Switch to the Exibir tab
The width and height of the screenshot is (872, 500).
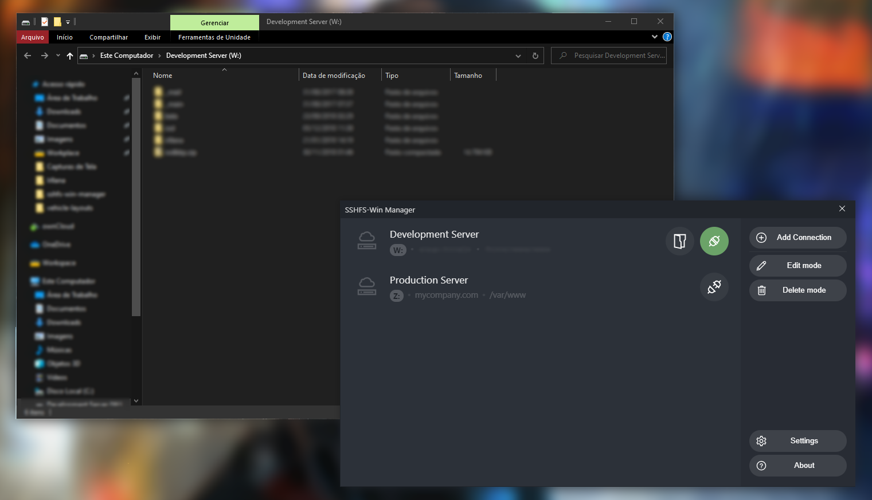click(x=152, y=37)
